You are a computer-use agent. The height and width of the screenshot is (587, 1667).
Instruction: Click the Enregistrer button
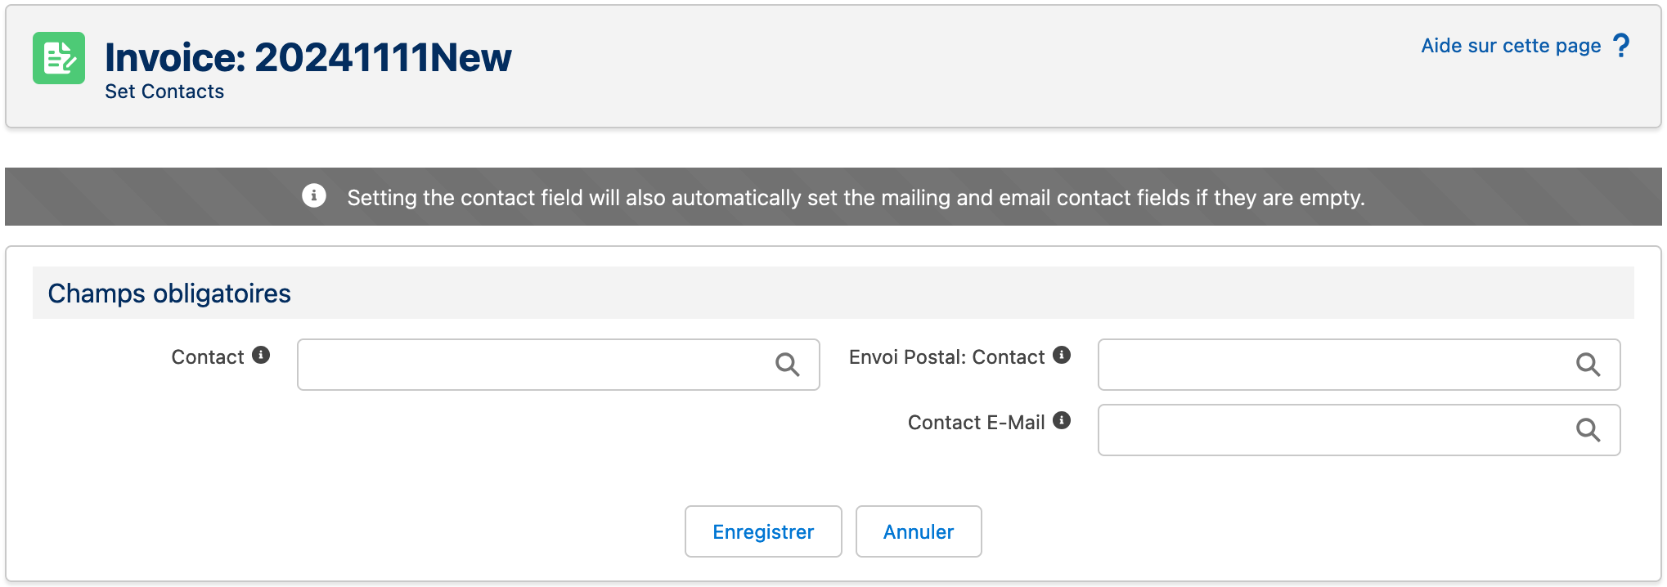coord(762,531)
